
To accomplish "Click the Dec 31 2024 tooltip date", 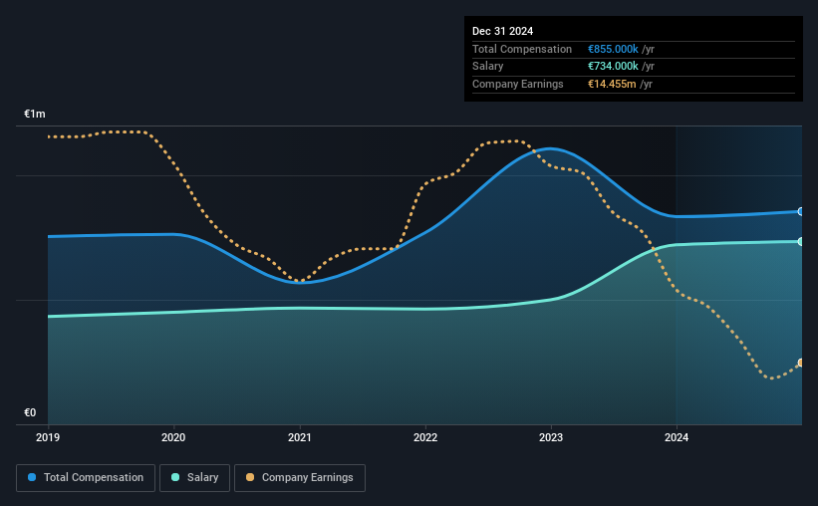I will point(502,31).
